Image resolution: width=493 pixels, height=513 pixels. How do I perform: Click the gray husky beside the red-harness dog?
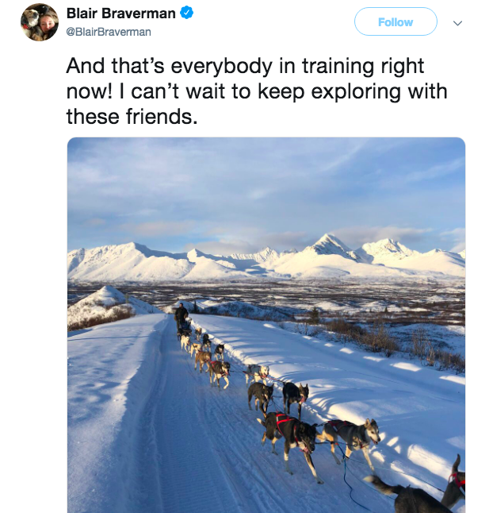tap(351, 438)
